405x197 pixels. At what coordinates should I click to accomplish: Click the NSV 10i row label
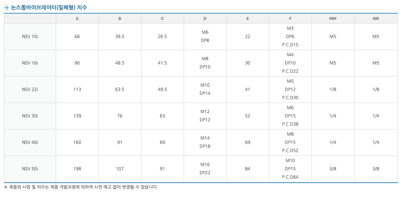click(x=30, y=36)
